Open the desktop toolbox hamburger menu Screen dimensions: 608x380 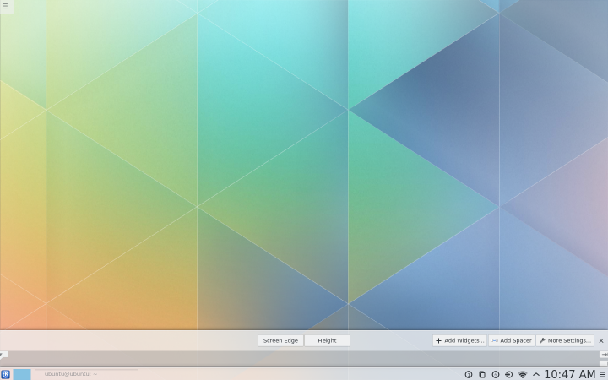(x=5, y=6)
